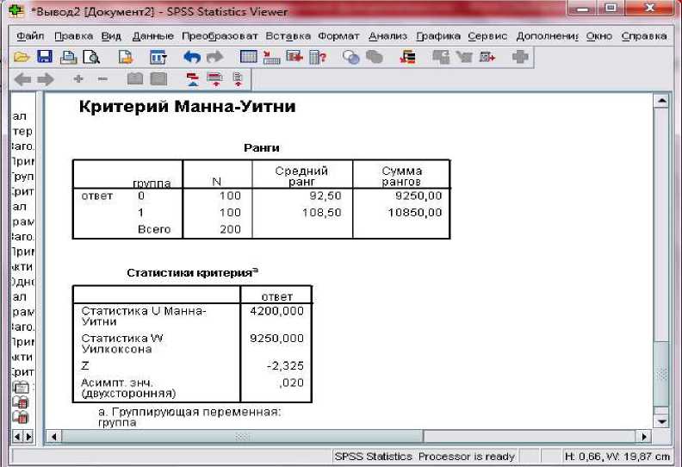682x467 pixels.
Task: Click the small Expand plus icon
Action: tap(78, 78)
